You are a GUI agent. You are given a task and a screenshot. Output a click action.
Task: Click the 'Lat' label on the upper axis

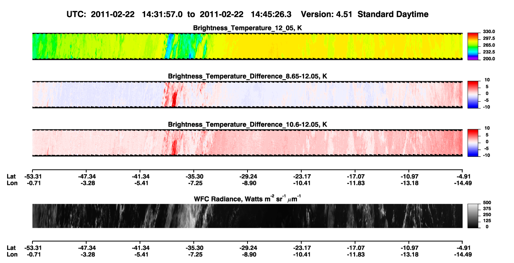point(11,176)
